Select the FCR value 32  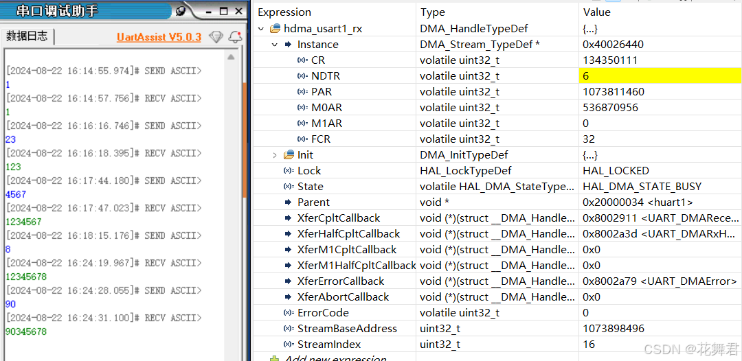coord(589,139)
